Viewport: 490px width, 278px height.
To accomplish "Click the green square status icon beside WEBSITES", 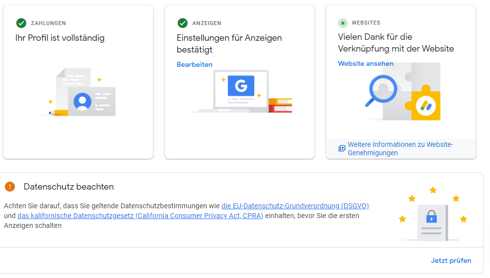I will [343, 23].
